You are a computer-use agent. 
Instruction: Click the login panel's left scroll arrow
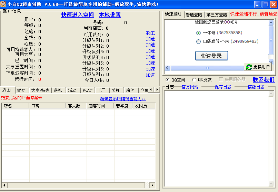pyautogui.click(x=167, y=68)
